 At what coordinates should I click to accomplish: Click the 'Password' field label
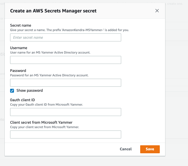(x=18, y=71)
